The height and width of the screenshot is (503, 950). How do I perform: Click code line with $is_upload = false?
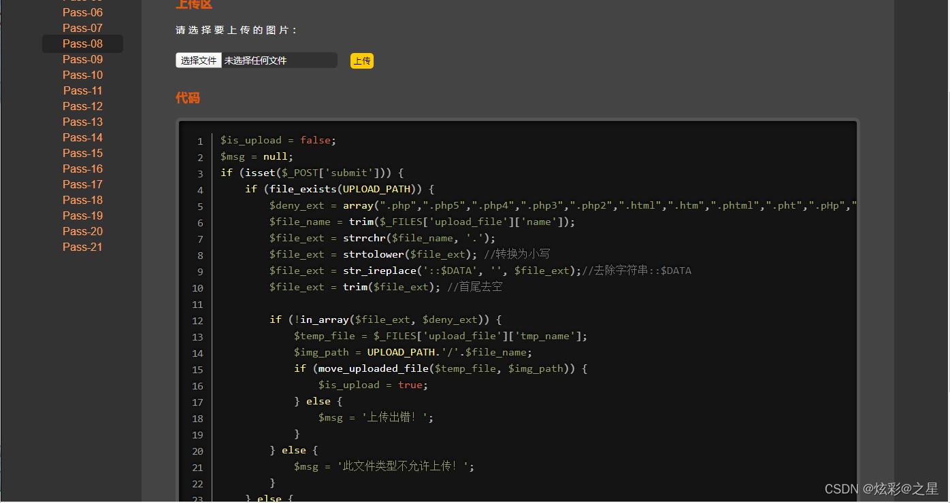[278, 140]
